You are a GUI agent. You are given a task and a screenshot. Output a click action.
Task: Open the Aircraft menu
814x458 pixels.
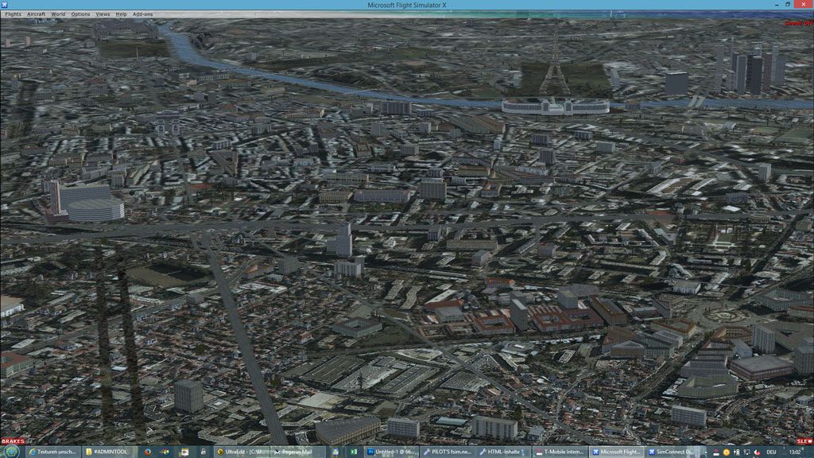(x=37, y=14)
